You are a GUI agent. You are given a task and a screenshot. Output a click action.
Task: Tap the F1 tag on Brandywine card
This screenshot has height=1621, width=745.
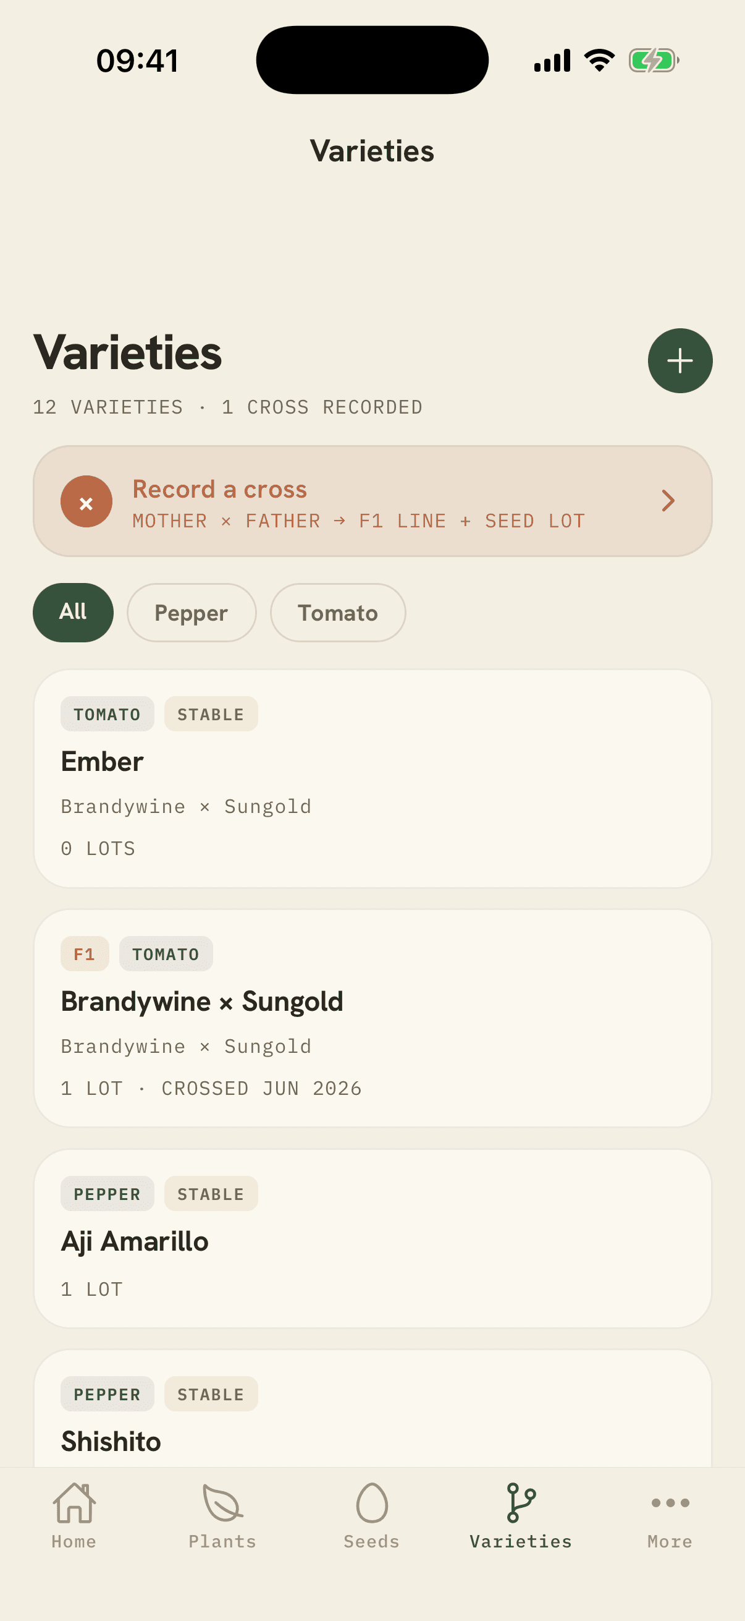tap(85, 954)
